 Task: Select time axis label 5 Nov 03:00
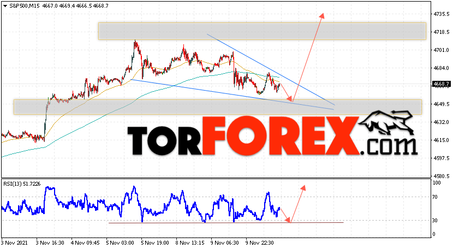(x=120, y=242)
